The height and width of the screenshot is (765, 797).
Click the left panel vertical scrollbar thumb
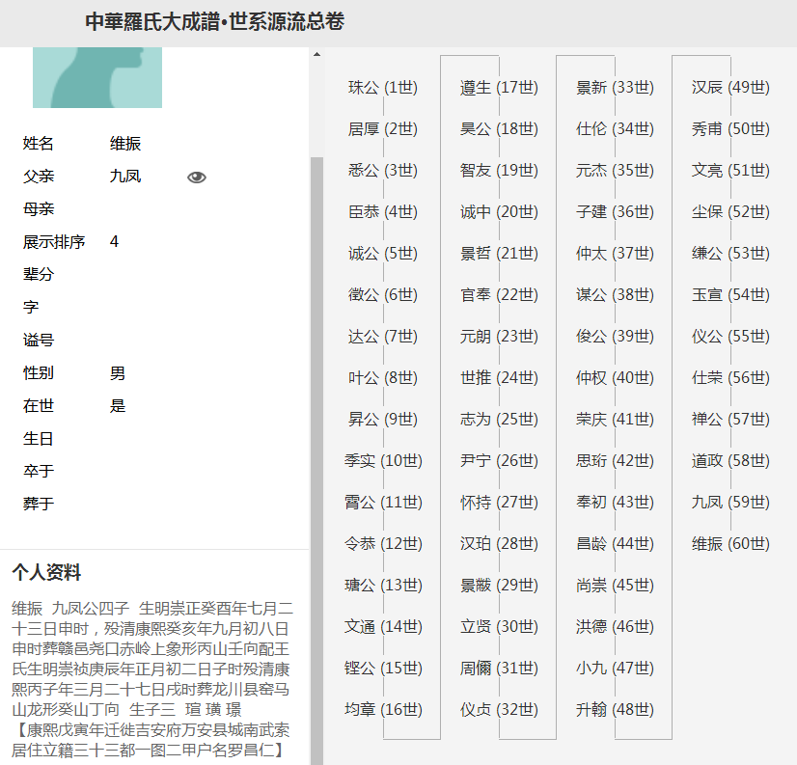tap(316, 460)
